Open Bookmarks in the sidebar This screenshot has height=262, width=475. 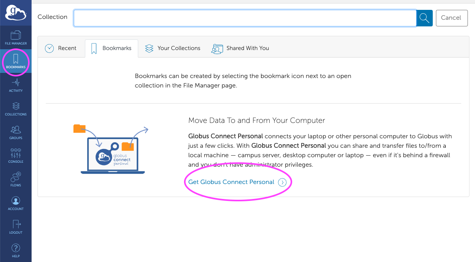(x=16, y=61)
